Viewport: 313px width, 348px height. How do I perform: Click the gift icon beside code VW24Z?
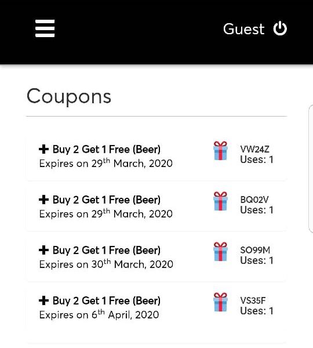point(220,151)
